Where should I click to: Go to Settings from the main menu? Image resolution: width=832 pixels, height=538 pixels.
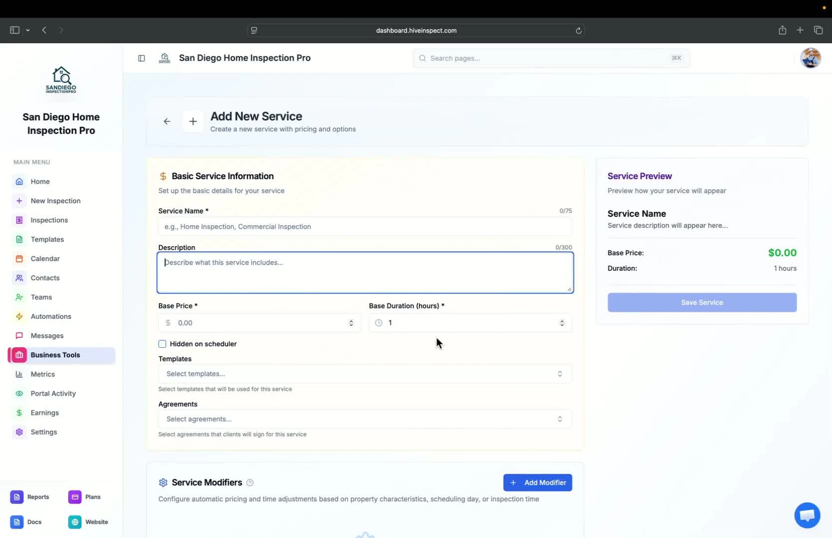[44, 432]
